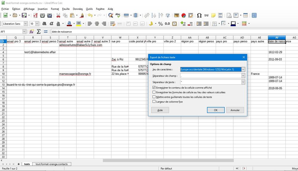This screenshot has width=298, height=171.
Task: Click the Sum sigma icon
Action: tap(38, 31)
